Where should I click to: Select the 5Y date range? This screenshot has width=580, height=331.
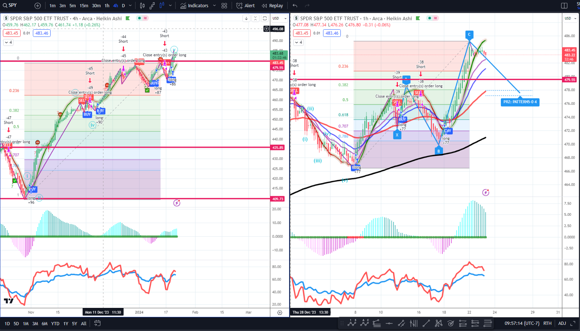point(74,324)
